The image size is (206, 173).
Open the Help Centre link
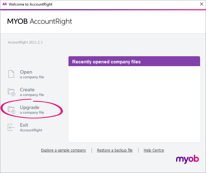(154, 150)
